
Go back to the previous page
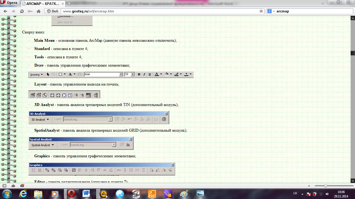coord(5,11)
